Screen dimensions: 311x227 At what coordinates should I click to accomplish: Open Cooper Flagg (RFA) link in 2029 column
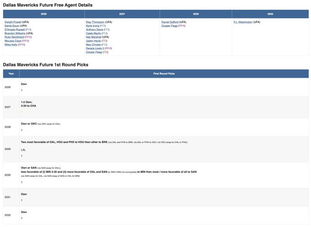pyautogui.click(x=169, y=26)
